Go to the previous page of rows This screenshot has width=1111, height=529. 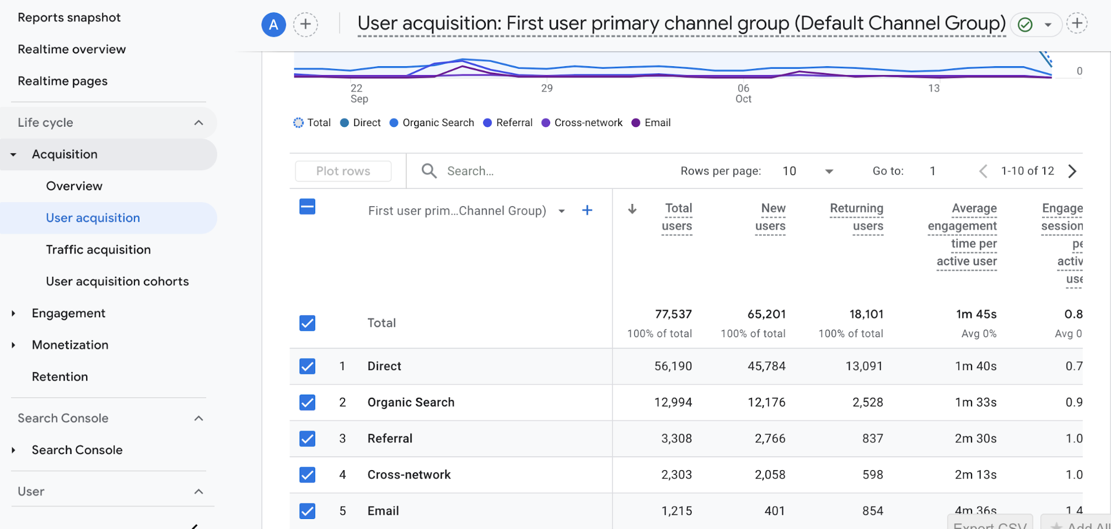[983, 171]
